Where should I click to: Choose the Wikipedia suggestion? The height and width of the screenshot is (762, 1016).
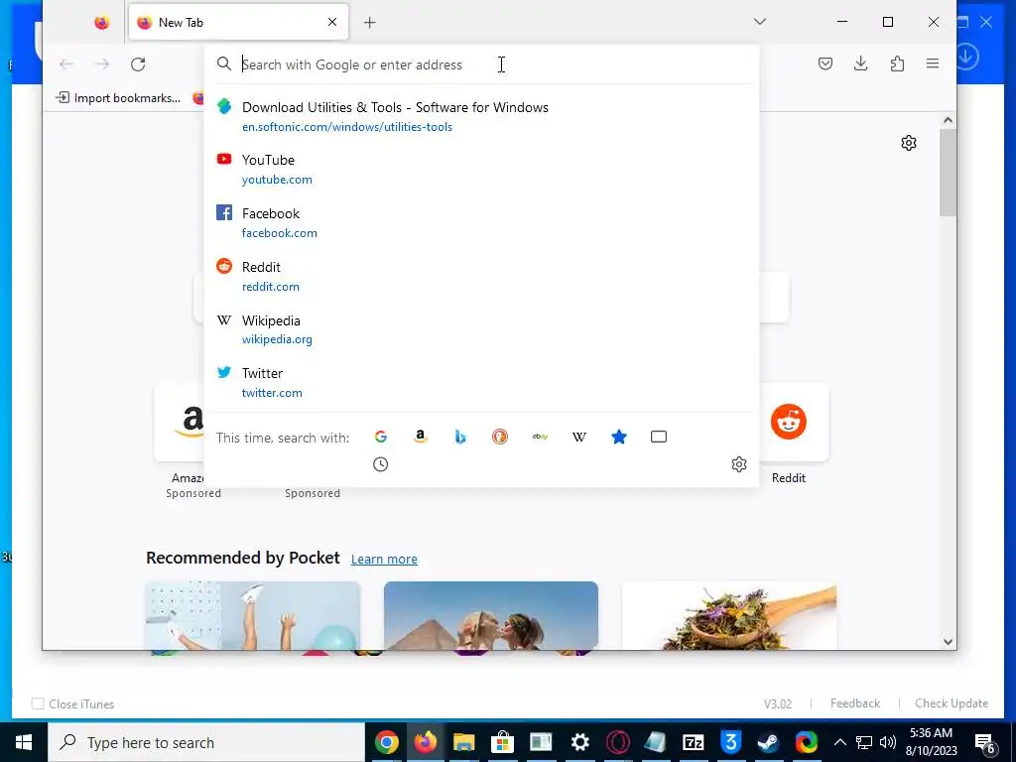click(x=481, y=329)
